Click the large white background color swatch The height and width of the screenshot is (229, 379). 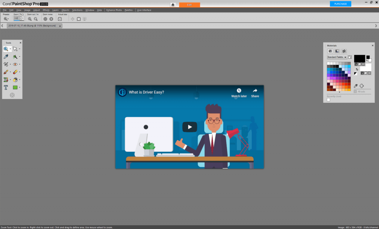pos(366,68)
